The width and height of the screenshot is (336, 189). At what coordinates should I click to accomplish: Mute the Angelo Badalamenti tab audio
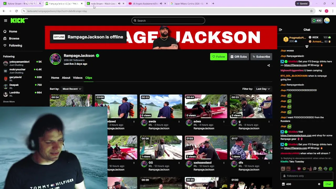[x=161, y=4]
